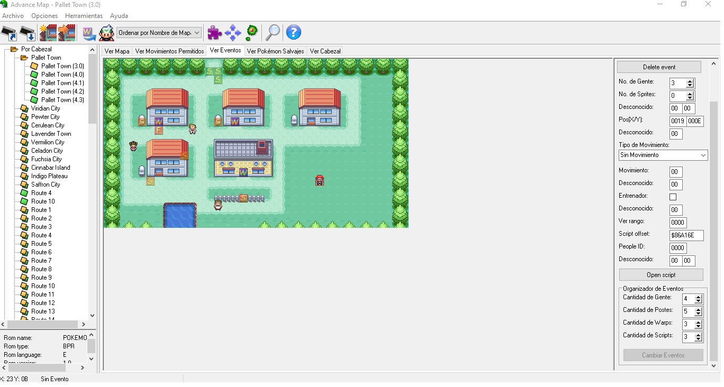Open the purple puzzle piece tool
Image resolution: width=724 pixels, height=387 pixels.
pos(214,33)
